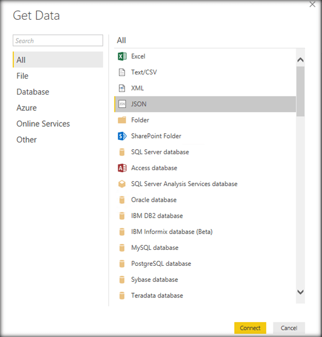Click the IBM DB2 database icon

[x=122, y=216]
